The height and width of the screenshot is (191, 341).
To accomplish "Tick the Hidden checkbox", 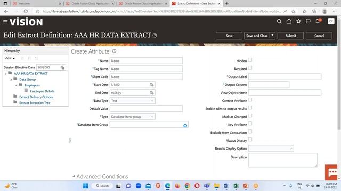I will [x=250, y=60].
